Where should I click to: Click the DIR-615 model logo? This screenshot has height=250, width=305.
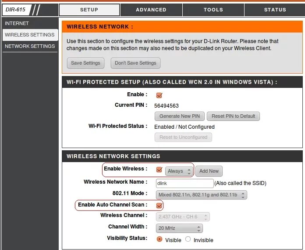pos(16,10)
